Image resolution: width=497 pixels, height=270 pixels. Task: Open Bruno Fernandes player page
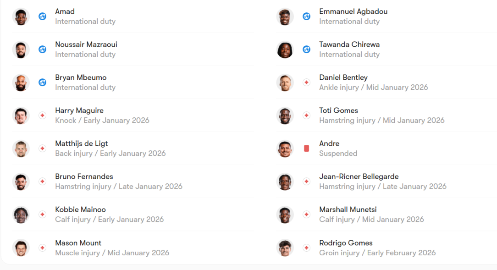click(x=84, y=176)
